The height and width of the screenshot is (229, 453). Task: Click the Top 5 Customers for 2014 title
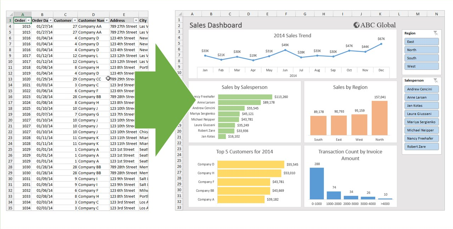coord(244,152)
